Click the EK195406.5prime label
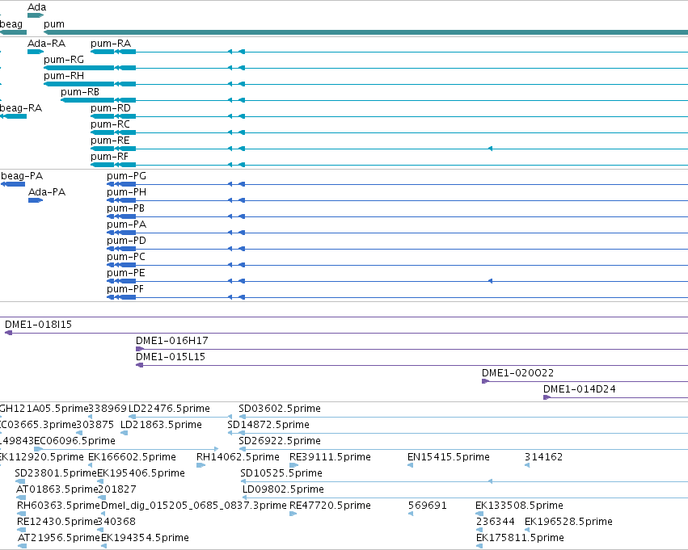This screenshot has width=688, height=550. (x=141, y=473)
